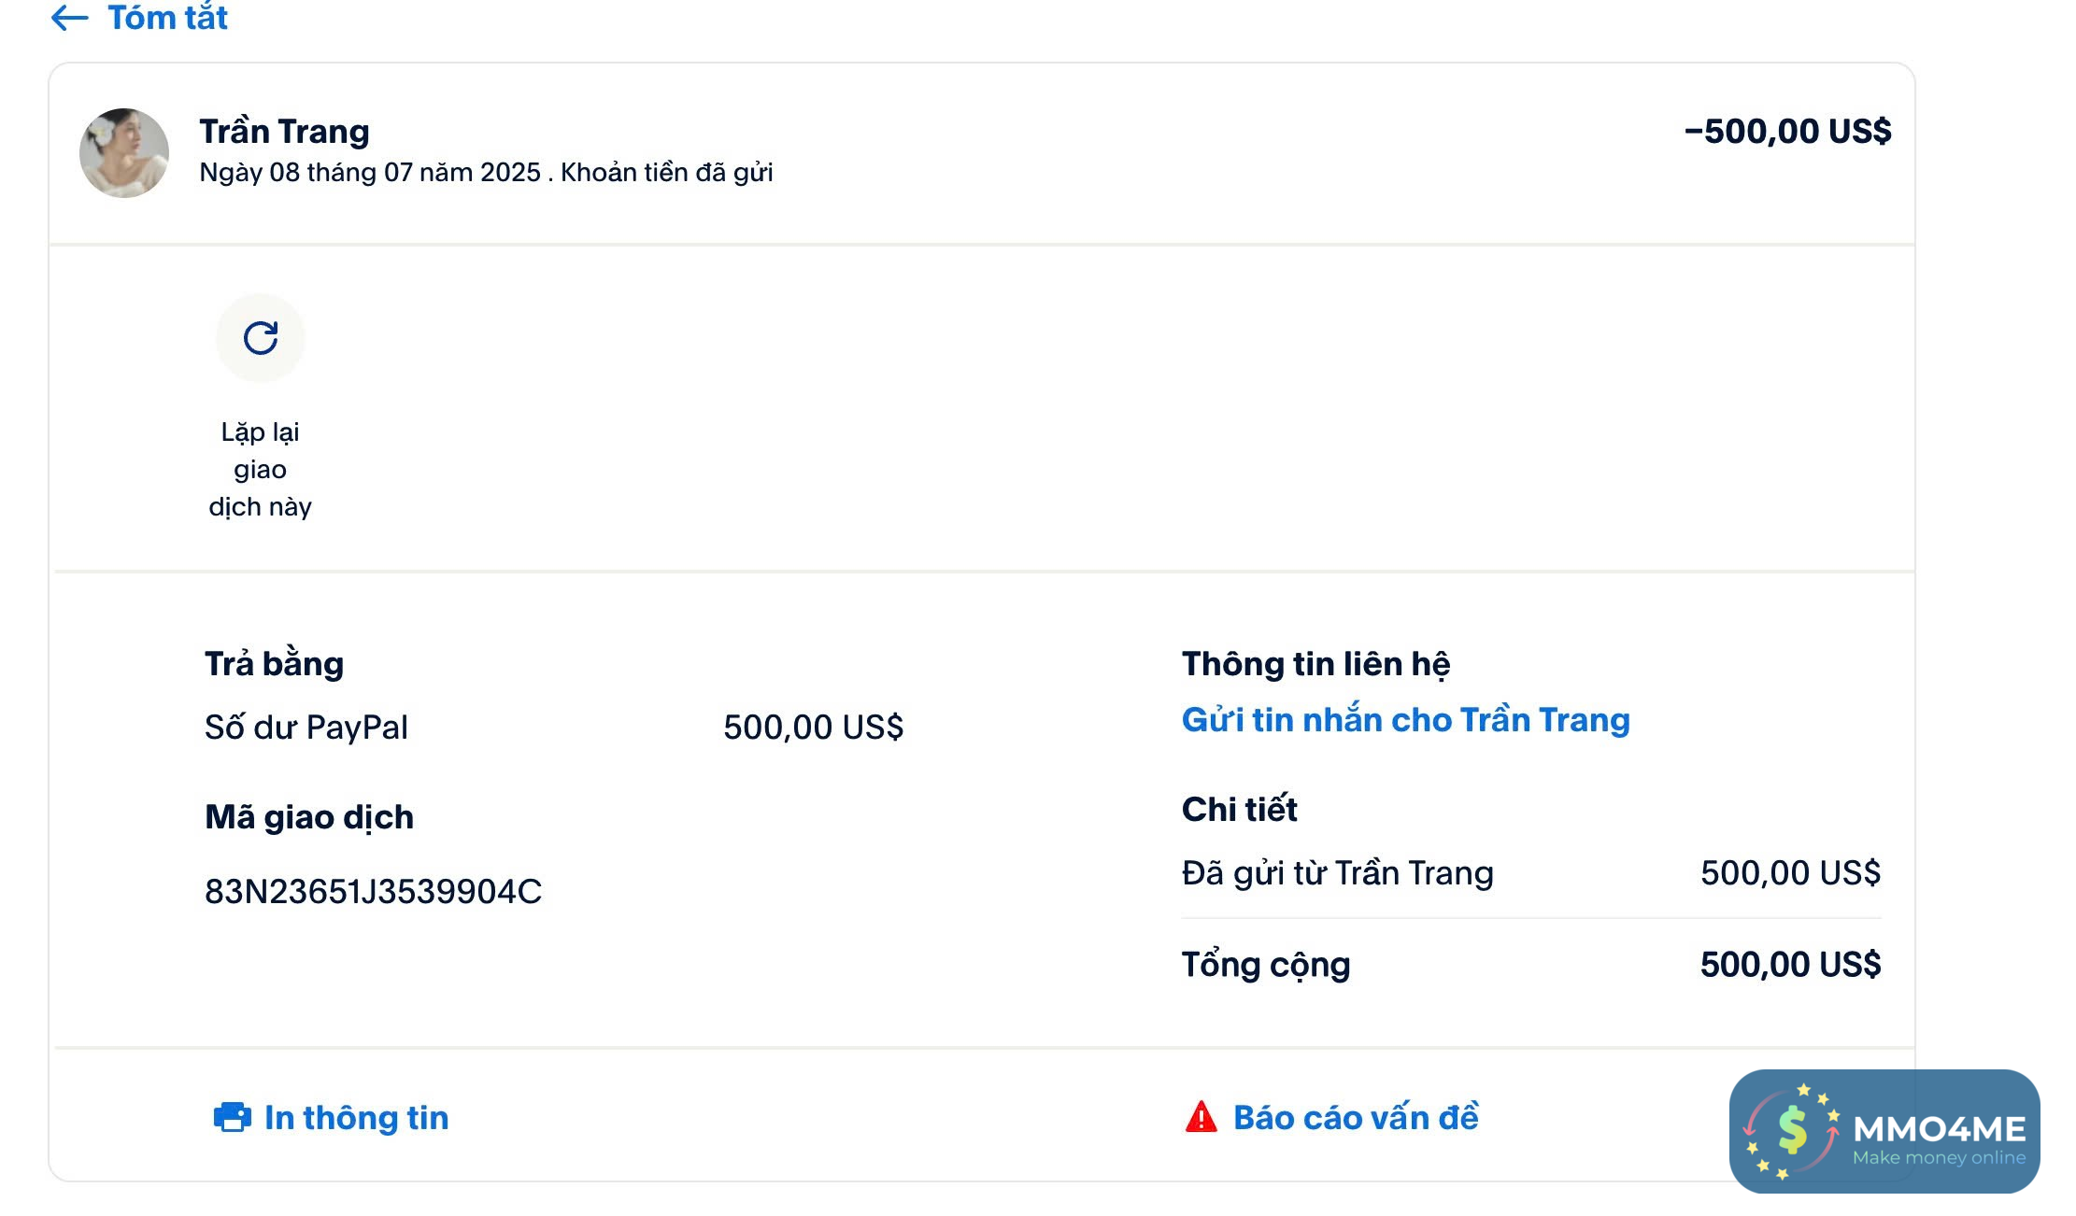This screenshot has height=1216, width=2076.
Task: Click transaction ID 83N23651J3539904C
Action: [x=373, y=892]
